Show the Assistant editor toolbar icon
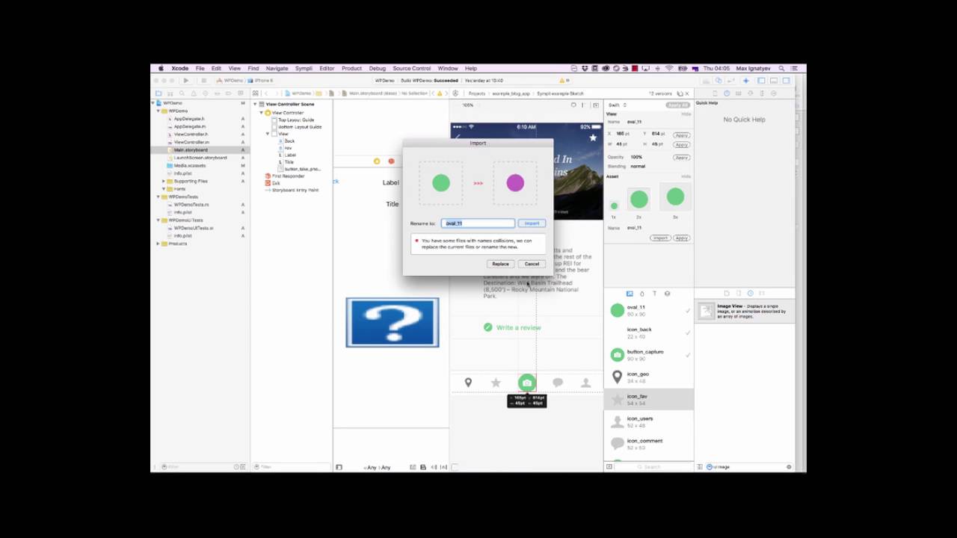 [718, 80]
